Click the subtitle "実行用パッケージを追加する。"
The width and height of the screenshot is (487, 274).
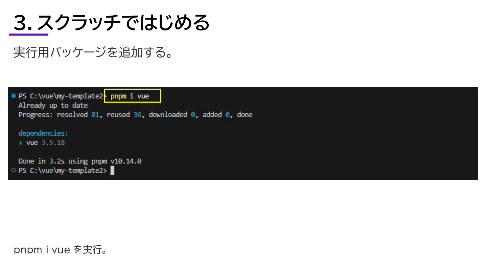93,52
